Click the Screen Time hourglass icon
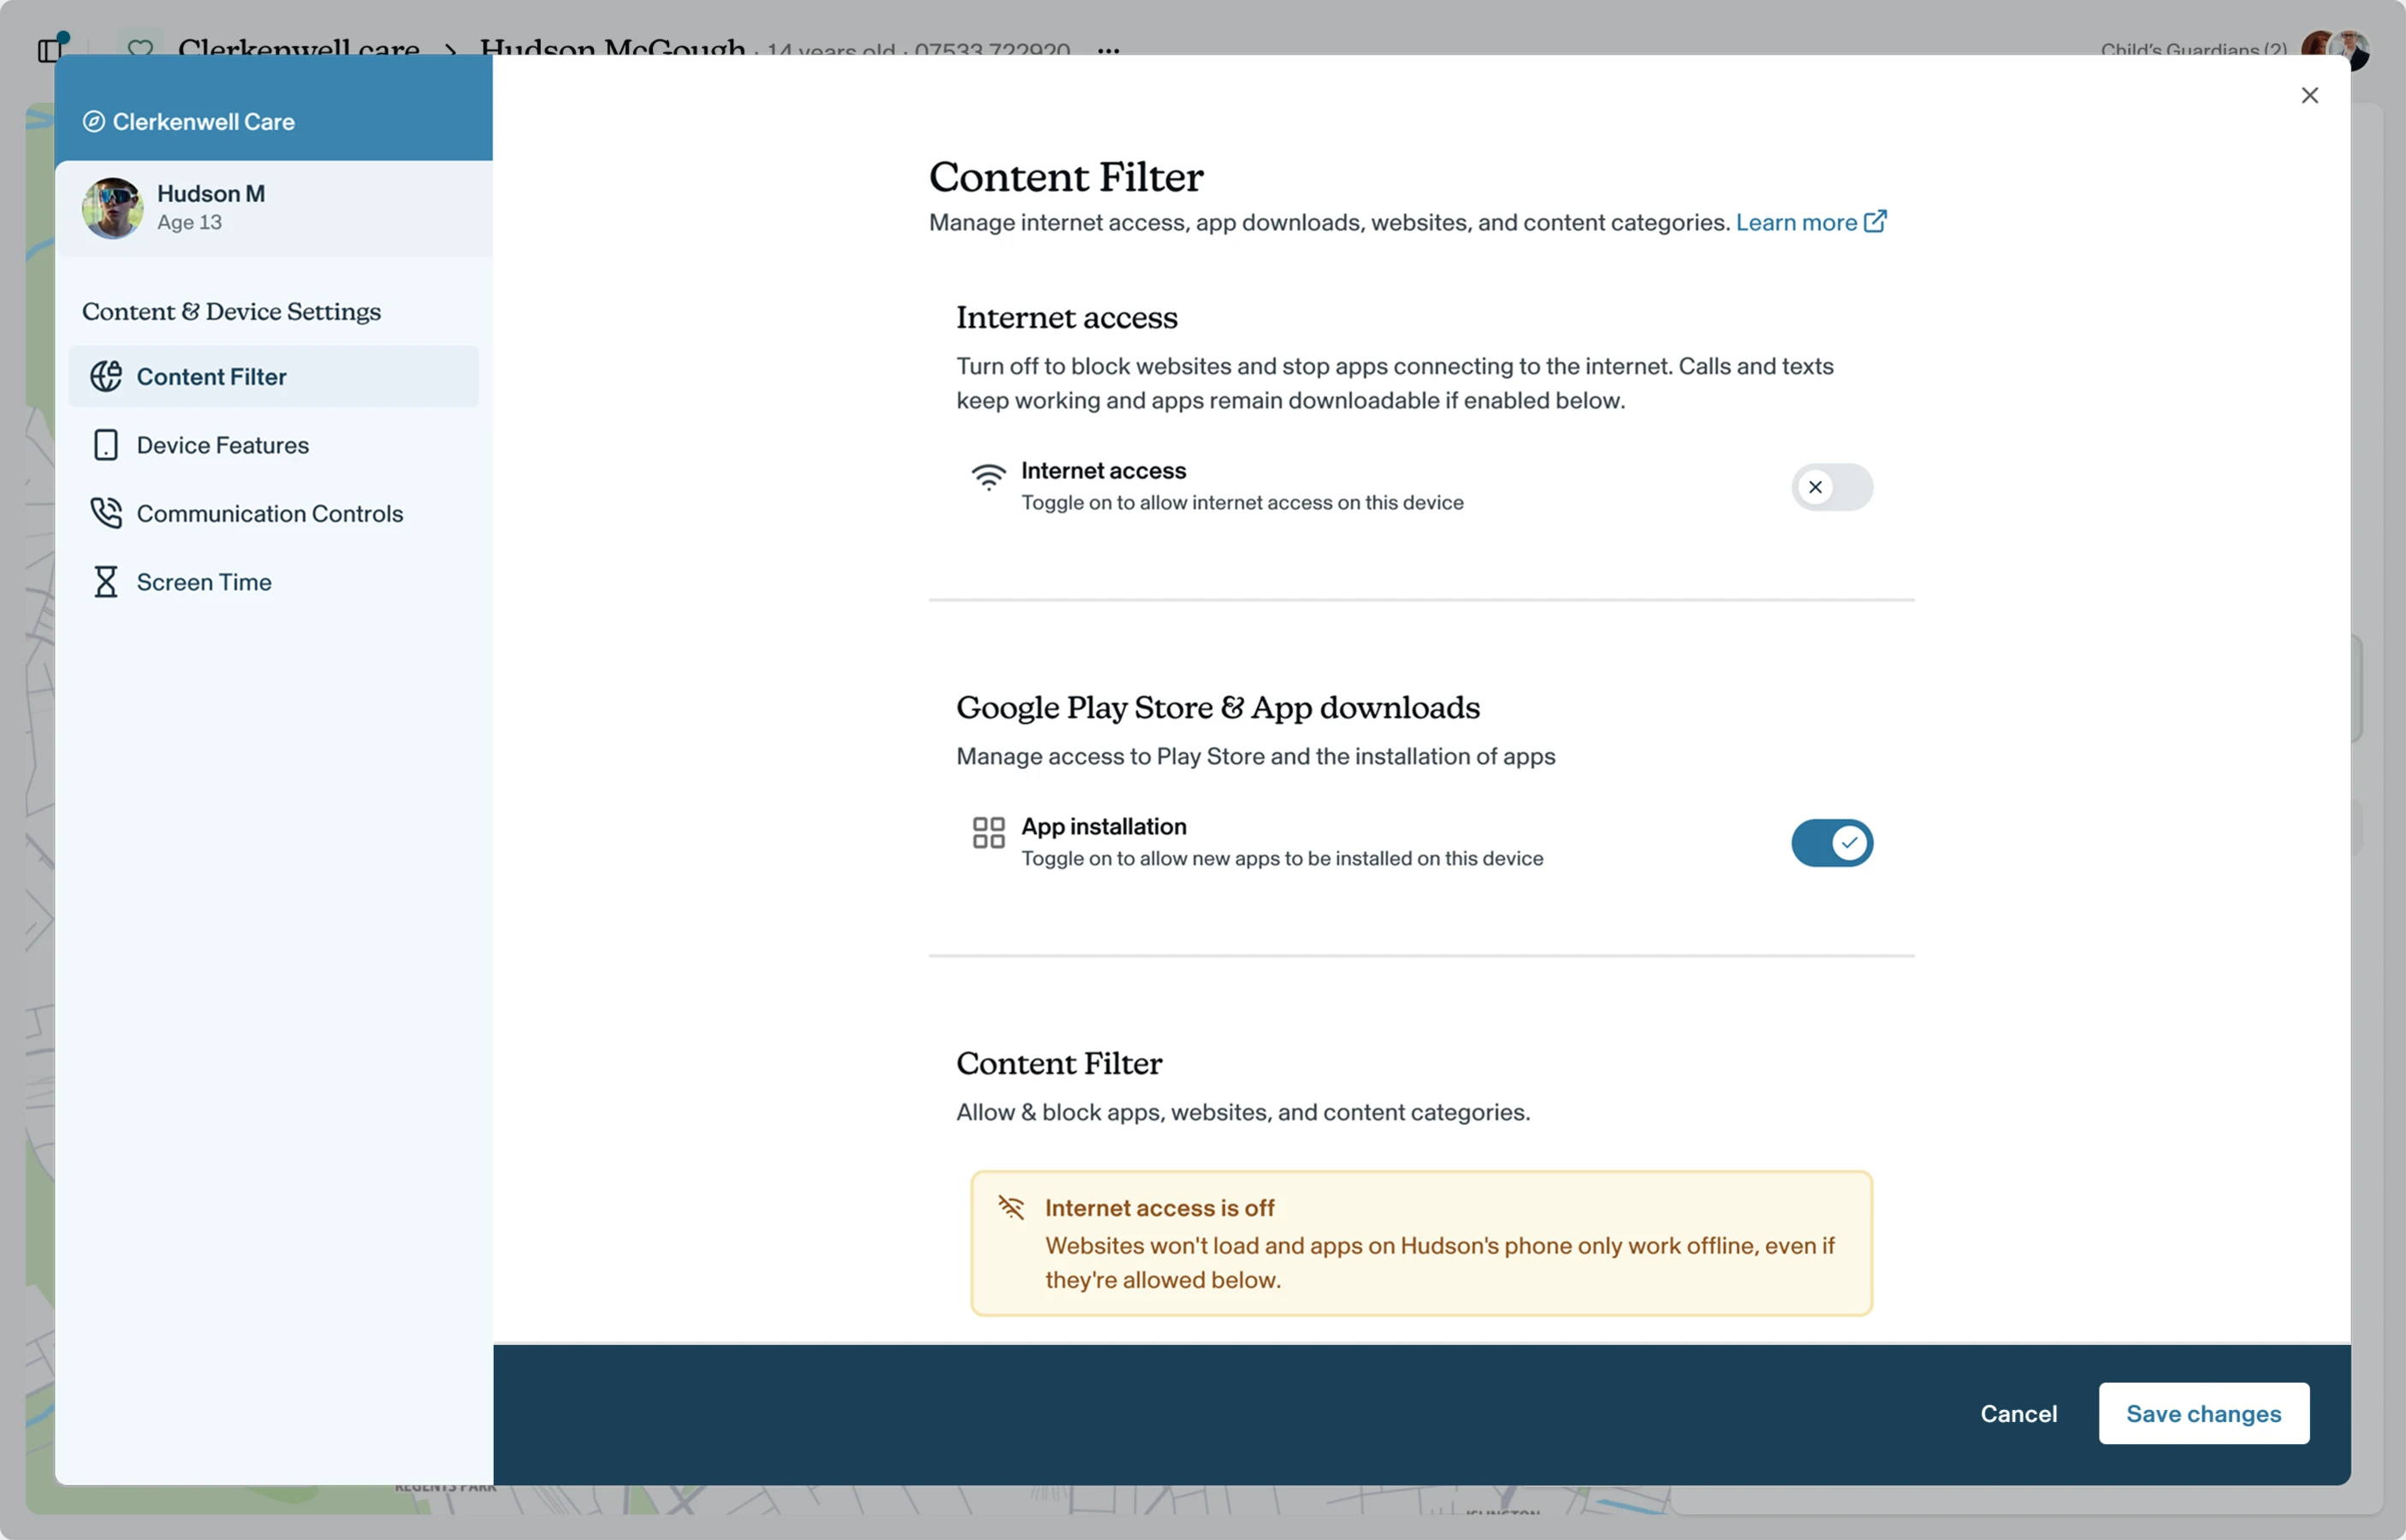Image resolution: width=2406 pixels, height=1540 pixels. [106, 582]
